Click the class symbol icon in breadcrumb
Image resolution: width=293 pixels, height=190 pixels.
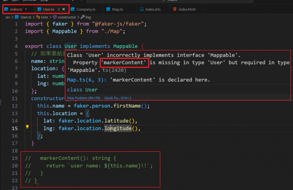click(38, 17)
